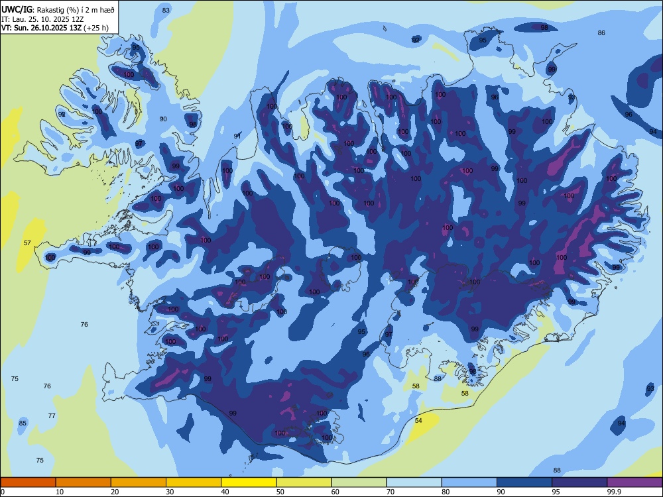
Task: Click the purple above-99.9 legend swatch
Action: (634, 482)
